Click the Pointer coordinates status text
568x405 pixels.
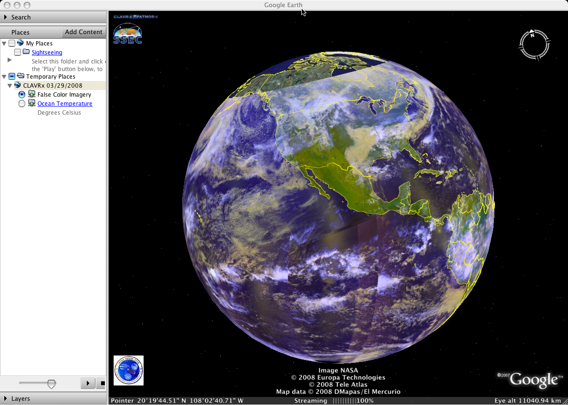177,401
